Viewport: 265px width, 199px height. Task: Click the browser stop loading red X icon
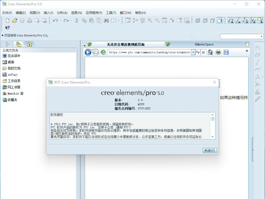[x=203, y=52]
